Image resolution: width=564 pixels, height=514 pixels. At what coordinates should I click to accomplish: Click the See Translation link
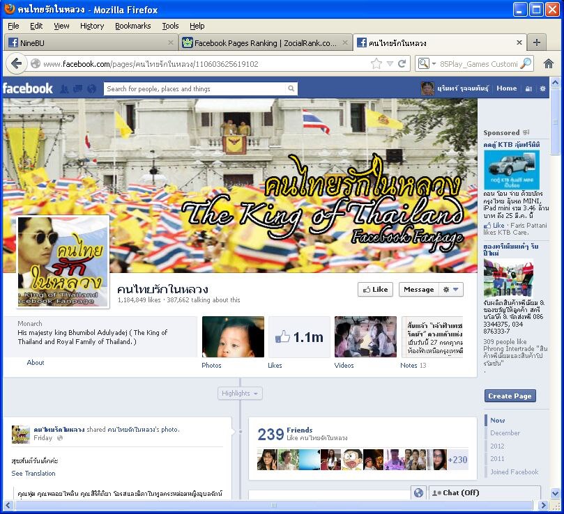pyautogui.click(x=33, y=474)
